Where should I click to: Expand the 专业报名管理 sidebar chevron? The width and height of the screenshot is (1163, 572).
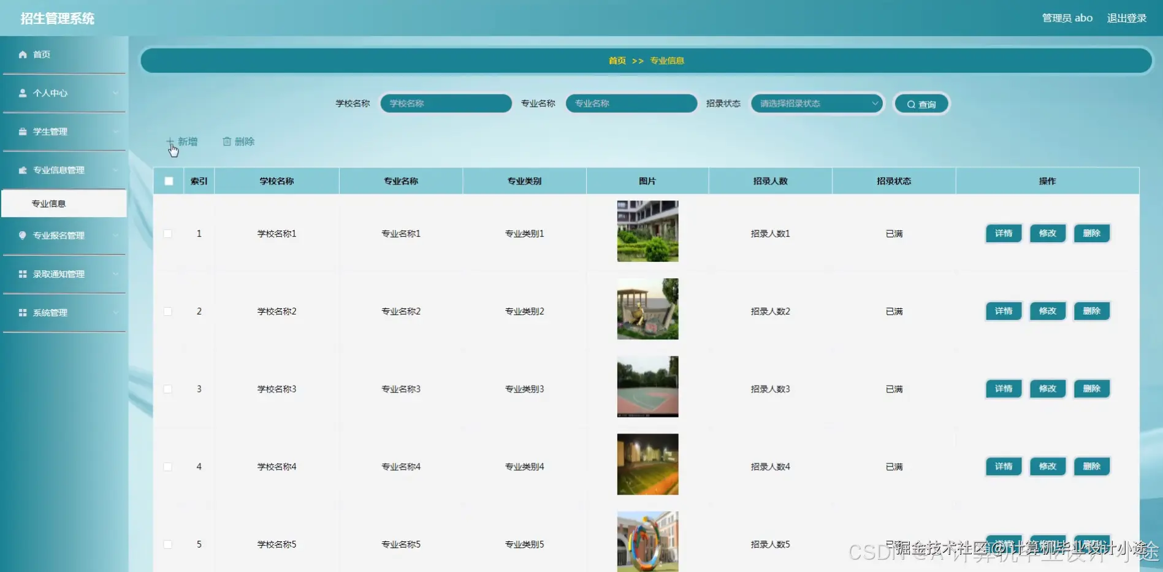pyautogui.click(x=115, y=235)
